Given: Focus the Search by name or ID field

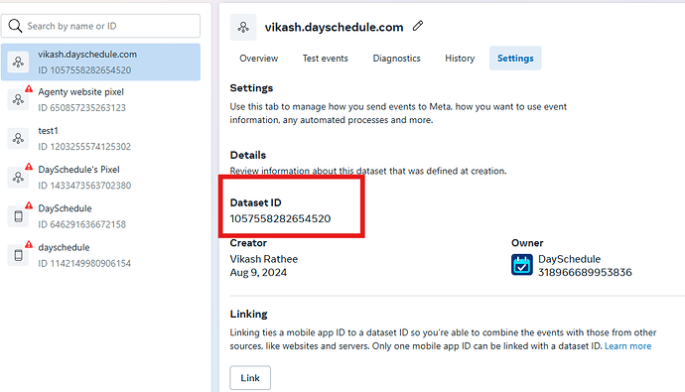Looking at the screenshot, I should point(100,26).
